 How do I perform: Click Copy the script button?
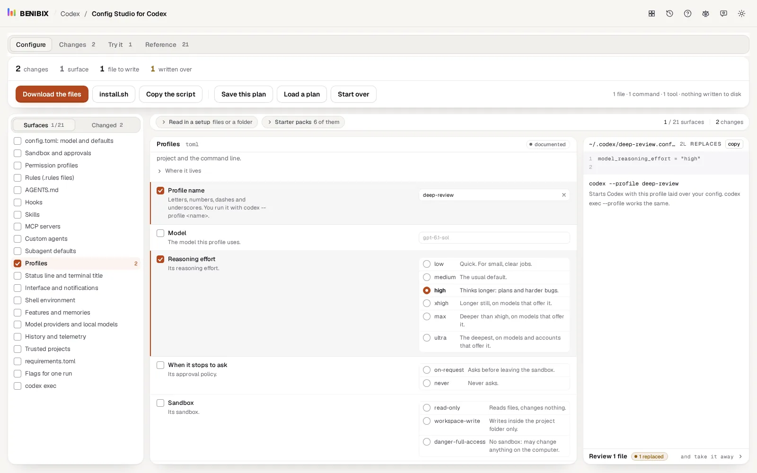point(171,94)
